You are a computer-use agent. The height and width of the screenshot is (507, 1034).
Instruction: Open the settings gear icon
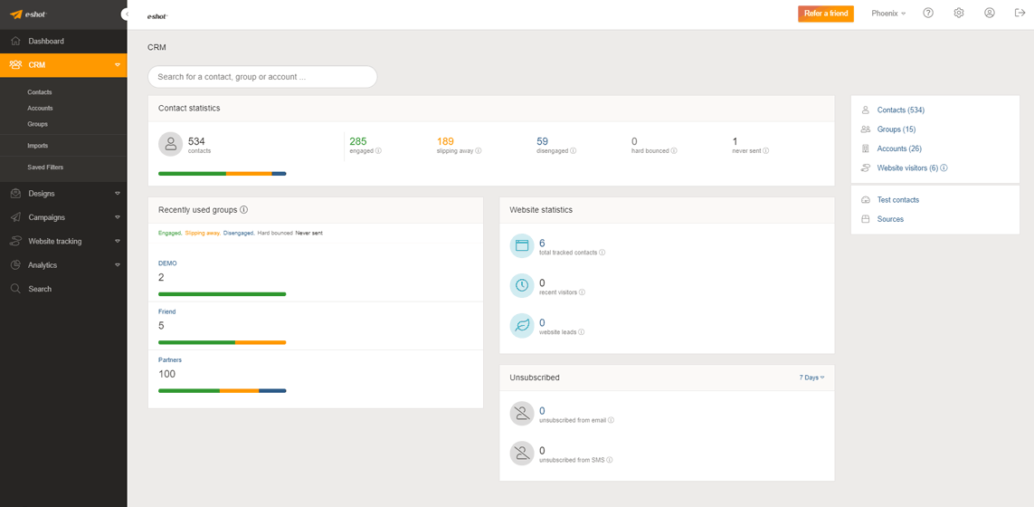click(959, 14)
